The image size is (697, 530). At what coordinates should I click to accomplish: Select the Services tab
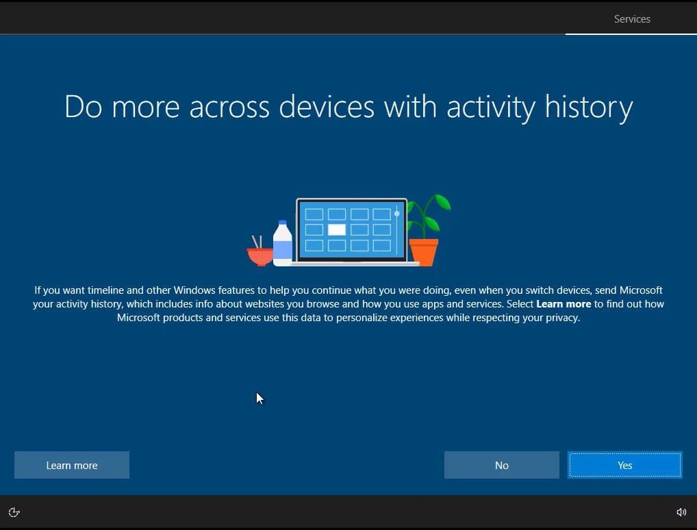point(631,18)
